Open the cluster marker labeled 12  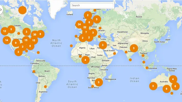click(x=5, y=31)
